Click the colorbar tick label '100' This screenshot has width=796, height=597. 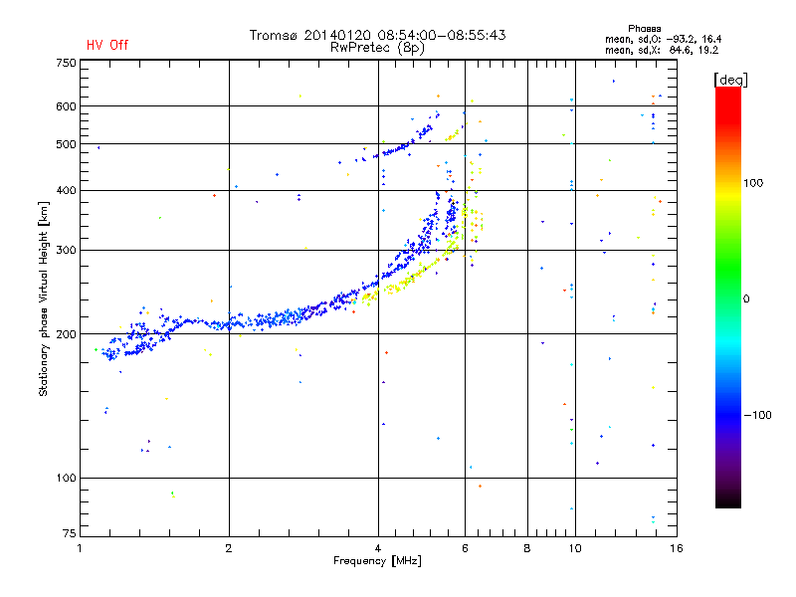tap(753, 183)
